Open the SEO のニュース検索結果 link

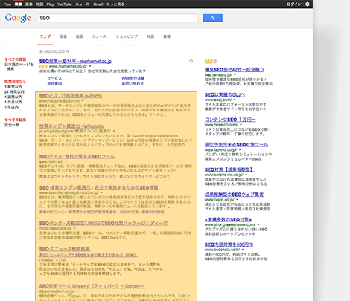click(65, 249)
